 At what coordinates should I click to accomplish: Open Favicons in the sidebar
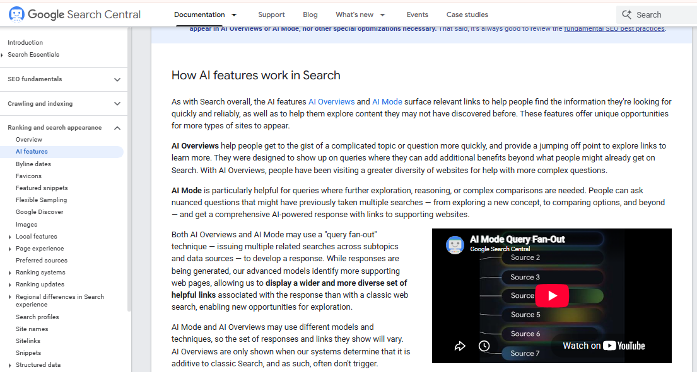pyautogui.click(x=28, y=176)
